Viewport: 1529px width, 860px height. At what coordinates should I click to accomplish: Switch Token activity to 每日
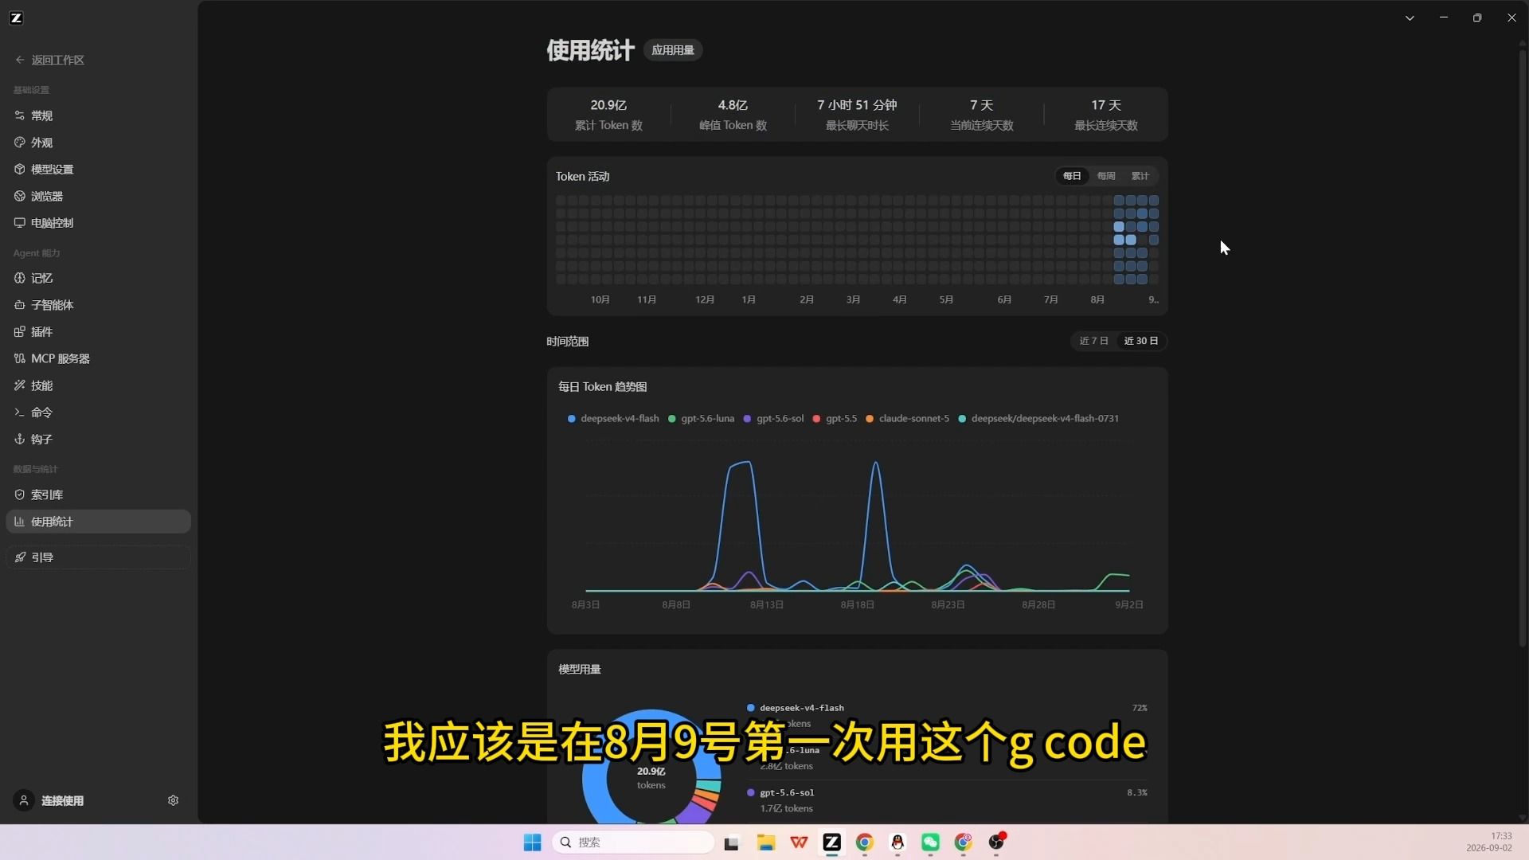coord(1072,176)
